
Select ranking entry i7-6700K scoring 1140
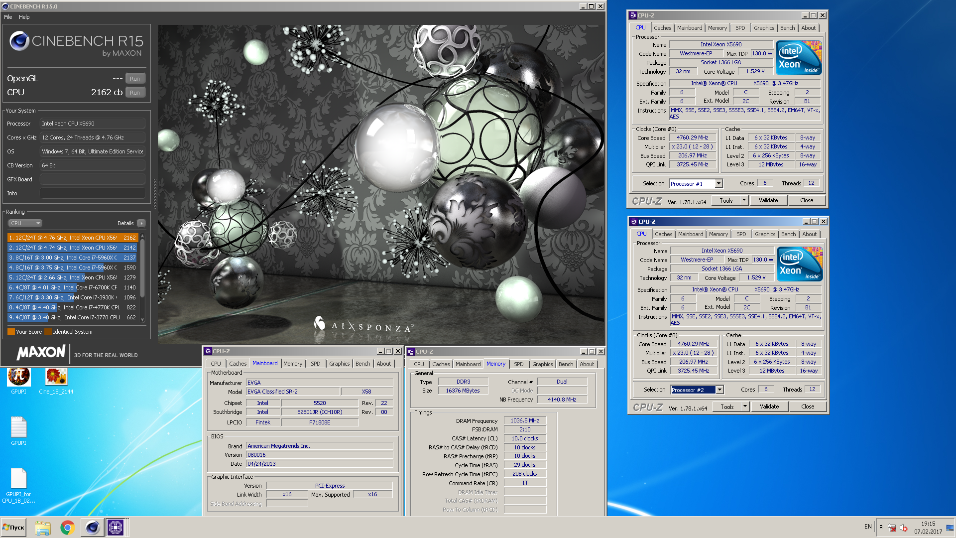click(73, 287)
